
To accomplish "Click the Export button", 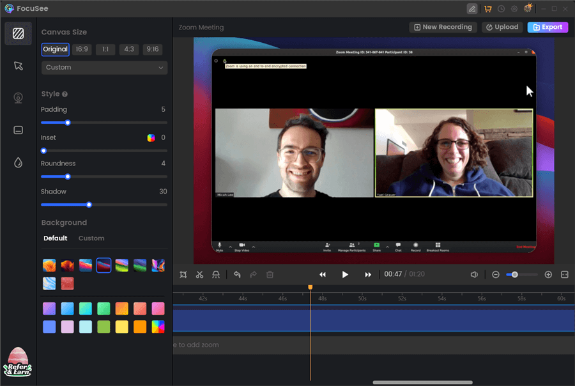I will coord(548,27).
